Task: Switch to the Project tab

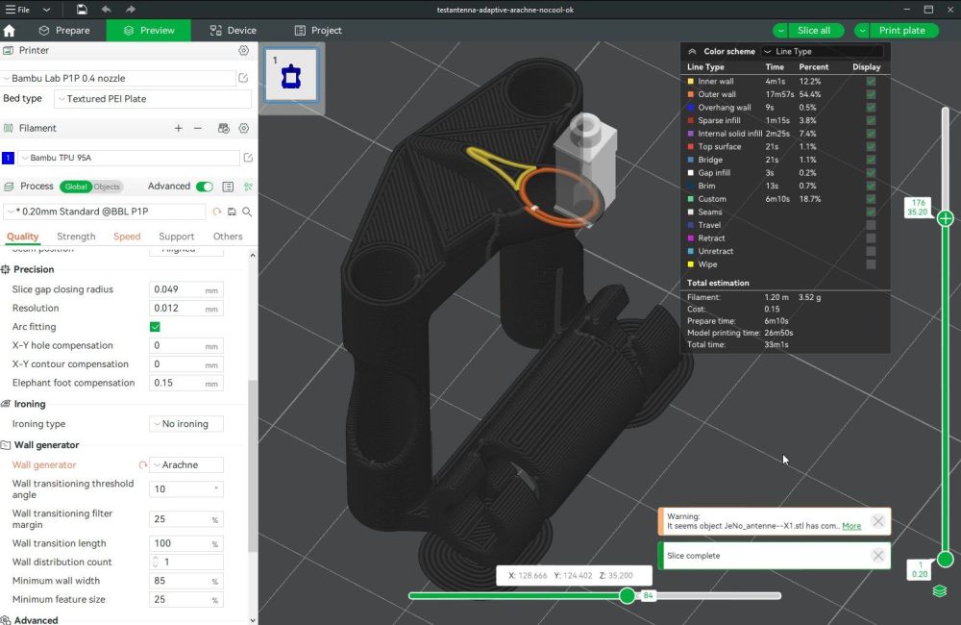Action: pos(318,31)
